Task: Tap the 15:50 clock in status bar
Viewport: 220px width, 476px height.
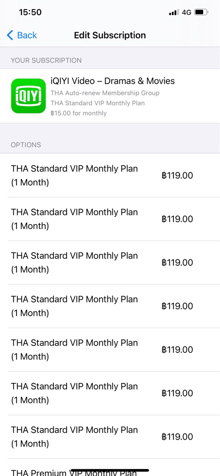Action: click(30, 12)
